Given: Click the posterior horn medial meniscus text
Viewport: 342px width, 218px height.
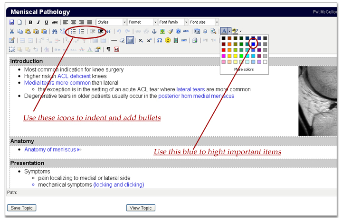Looking at the screenshot, I should (196, 96).
